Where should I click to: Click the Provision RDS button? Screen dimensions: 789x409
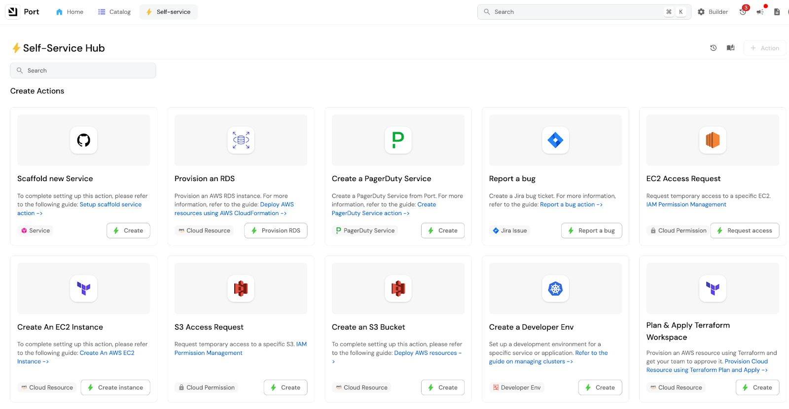(276, 230)
